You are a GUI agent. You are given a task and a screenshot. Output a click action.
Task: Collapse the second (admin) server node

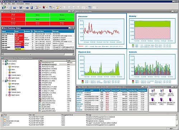tap(3, 64)
